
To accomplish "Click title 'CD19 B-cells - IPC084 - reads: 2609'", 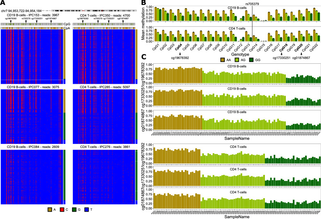I will 33,147.
